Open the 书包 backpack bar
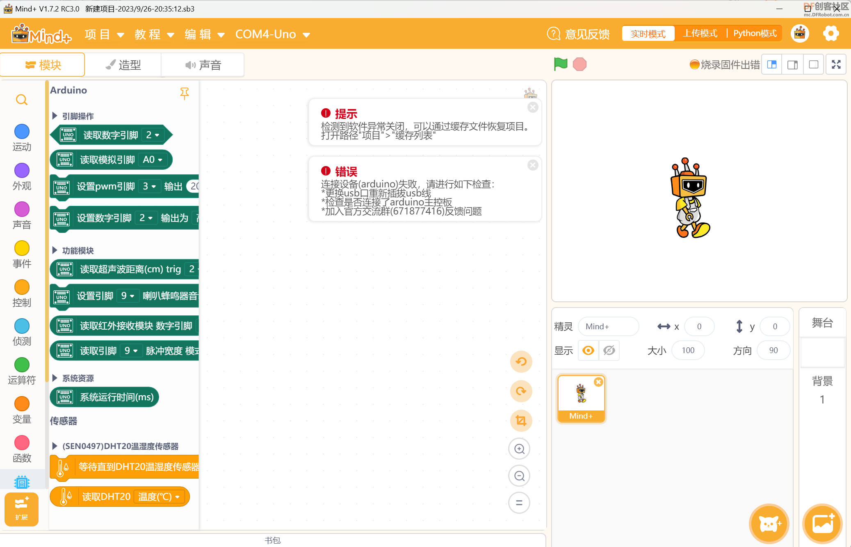This screenshot has width=851, height=547. point(273,540)
